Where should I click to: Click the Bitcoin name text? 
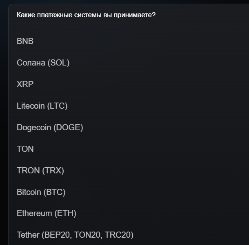(29, 192)
